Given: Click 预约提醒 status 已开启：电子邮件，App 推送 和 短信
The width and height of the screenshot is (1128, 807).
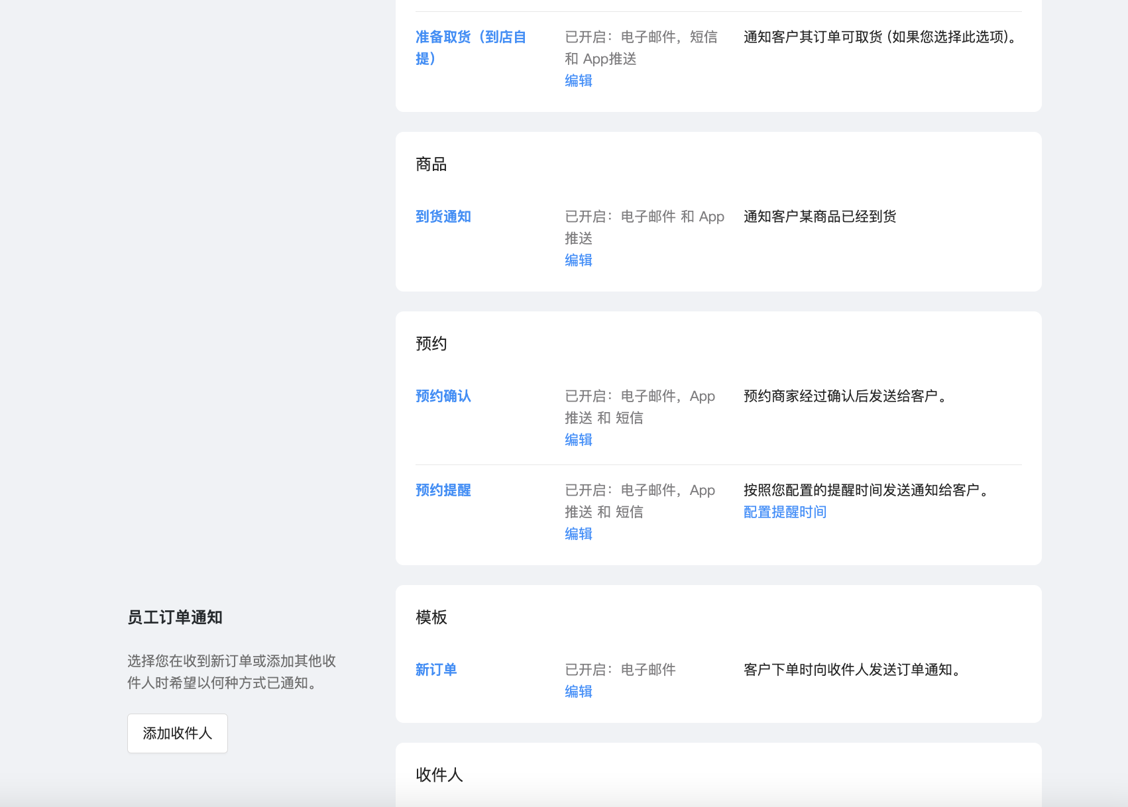Looking at the screenshot, I should (x=640, y=501).
